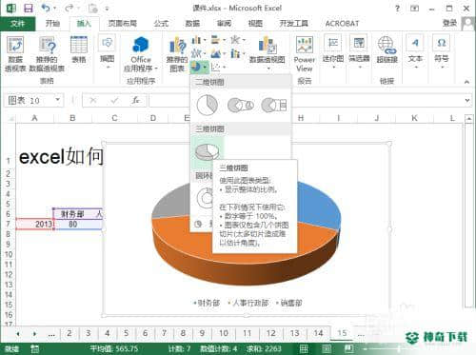Image resolution: width=476 pixels, height=355 pixels.
Task: Click the formula bar input field
Action: (306, 100)
